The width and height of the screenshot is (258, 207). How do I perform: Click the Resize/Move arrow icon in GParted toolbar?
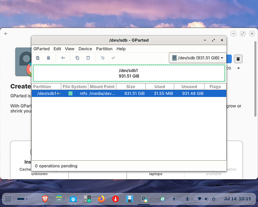63,58
